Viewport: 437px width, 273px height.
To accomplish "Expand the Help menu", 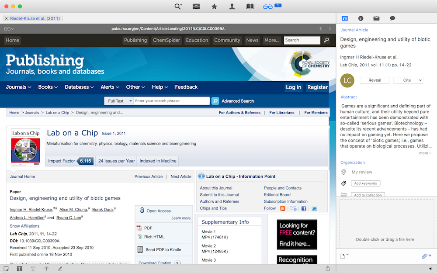I will [160, 87].
